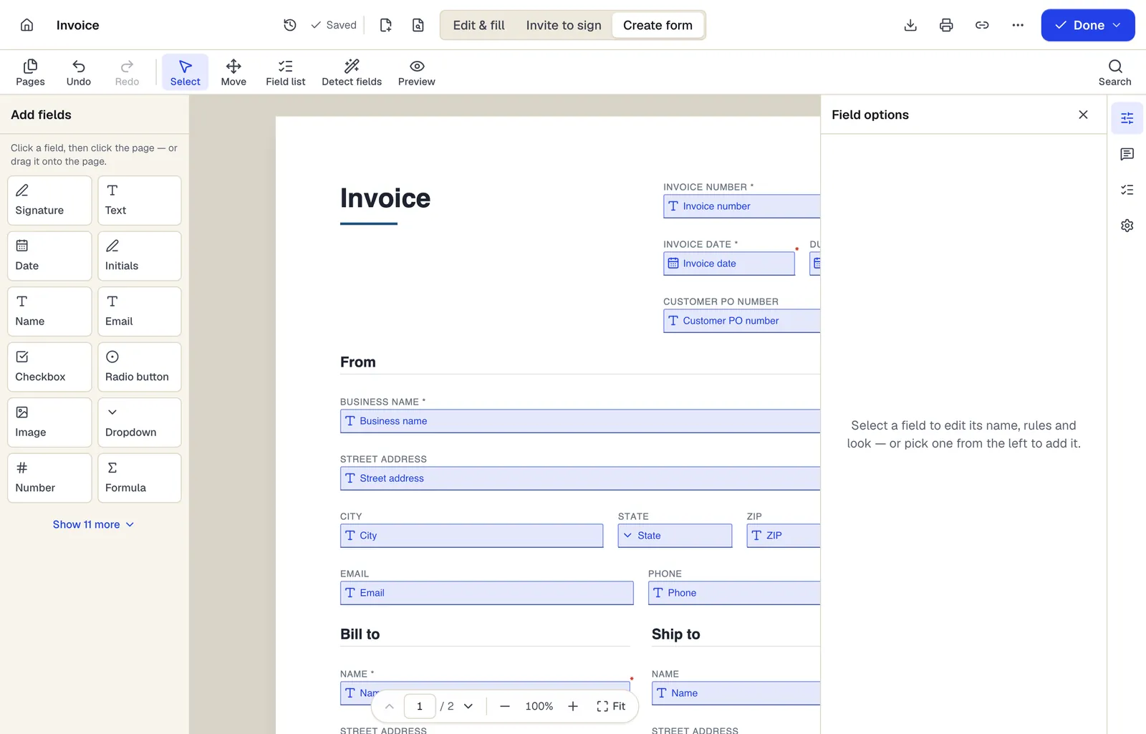
Task: Activate the Select tool
Action: [186, 72]
